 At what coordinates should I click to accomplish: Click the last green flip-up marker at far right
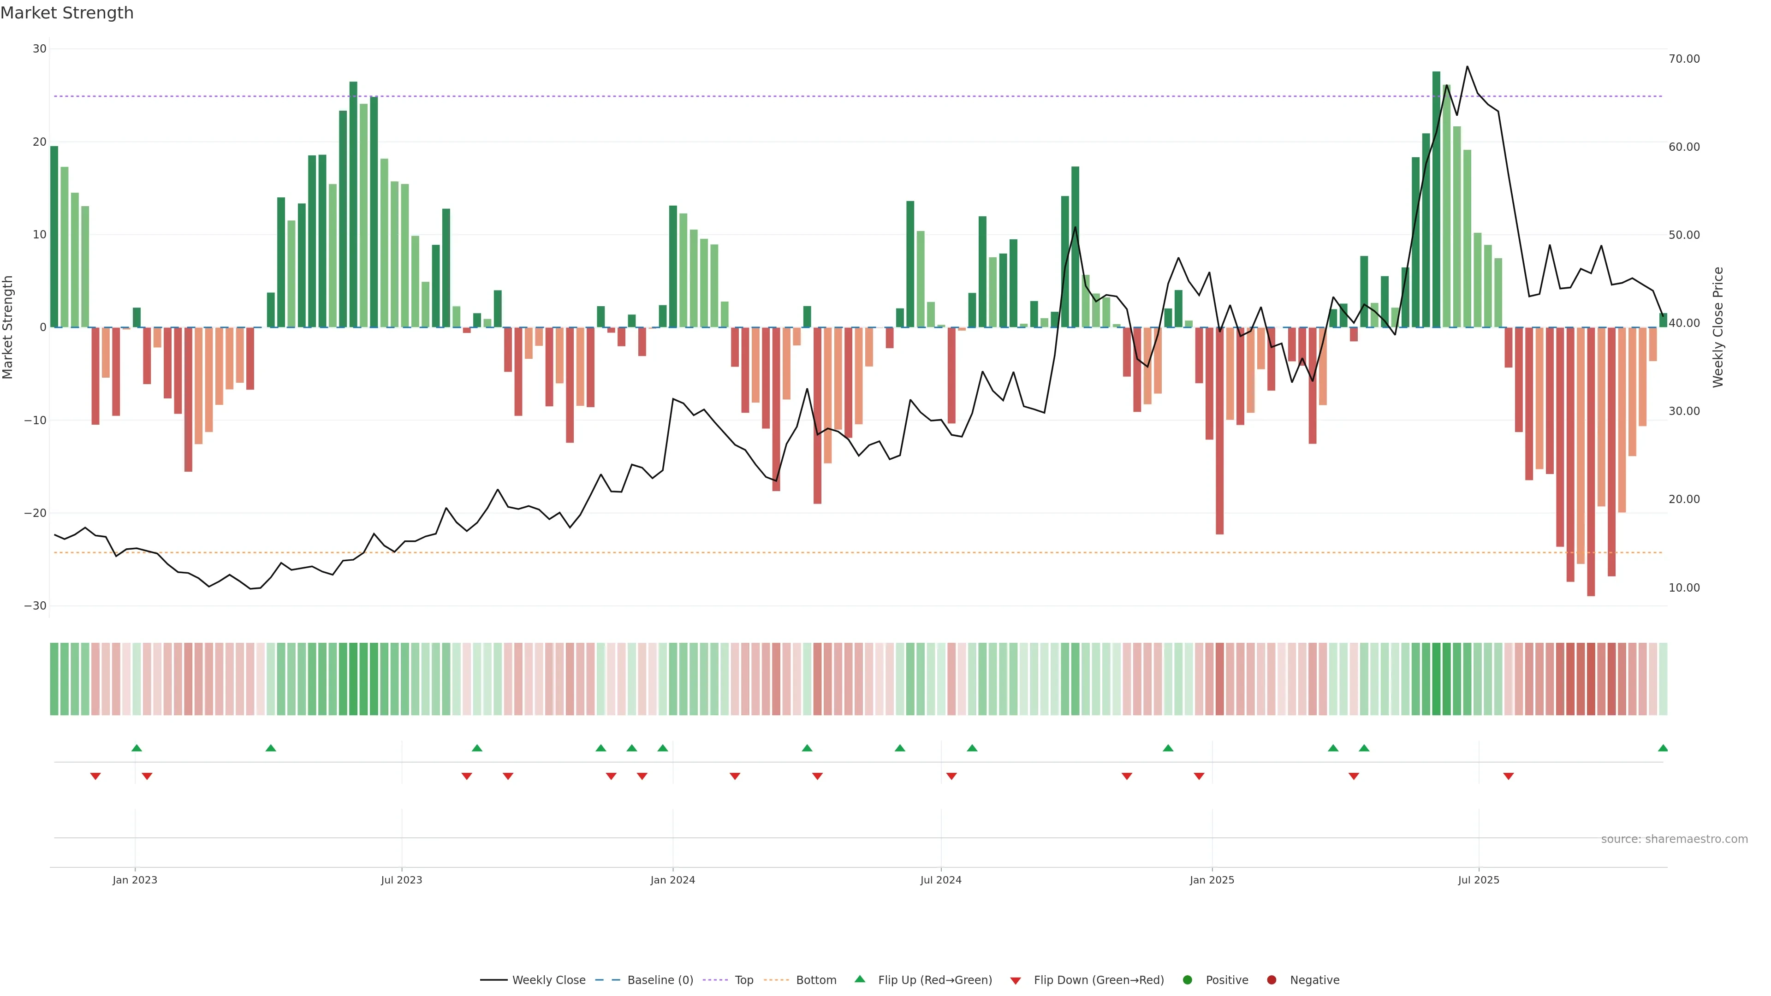coord(1662,748)
